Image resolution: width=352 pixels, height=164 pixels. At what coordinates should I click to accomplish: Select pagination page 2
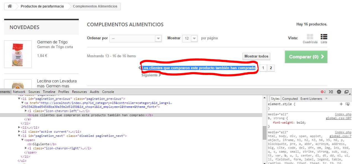click(x=271, y=68)
